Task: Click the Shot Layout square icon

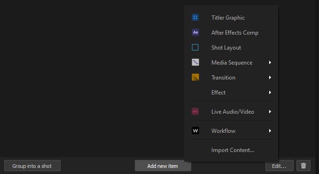Action: click(195, 47)
